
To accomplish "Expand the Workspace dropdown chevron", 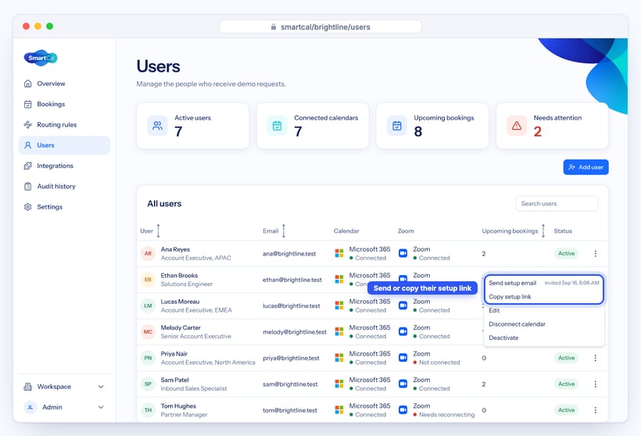I will [x=101, y=387].
